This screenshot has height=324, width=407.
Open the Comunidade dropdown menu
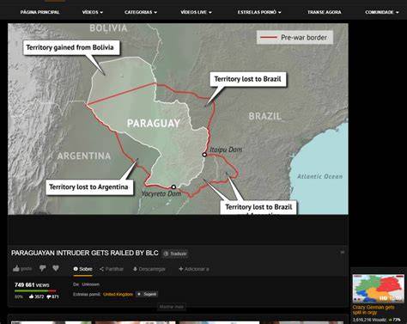(381, 12)
